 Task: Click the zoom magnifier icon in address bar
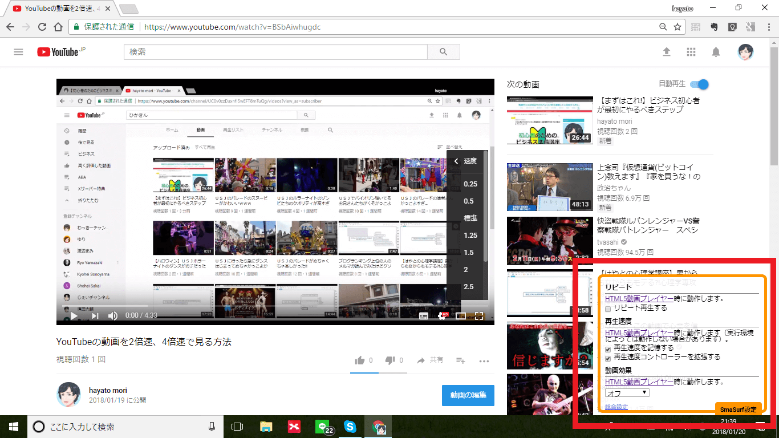click(663, 27)
